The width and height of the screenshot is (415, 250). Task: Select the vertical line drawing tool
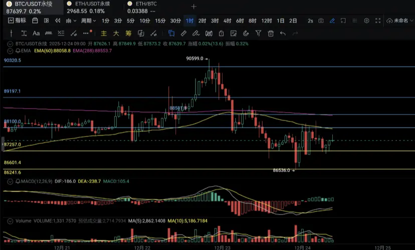tap(11, 33)
